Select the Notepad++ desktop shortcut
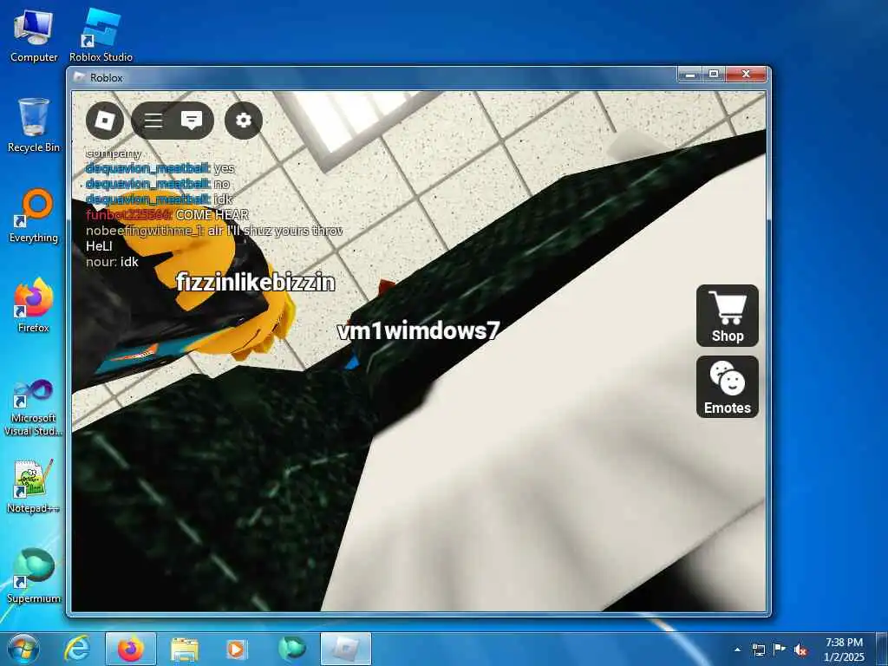888x666 pixels. [x=34, y=486]
